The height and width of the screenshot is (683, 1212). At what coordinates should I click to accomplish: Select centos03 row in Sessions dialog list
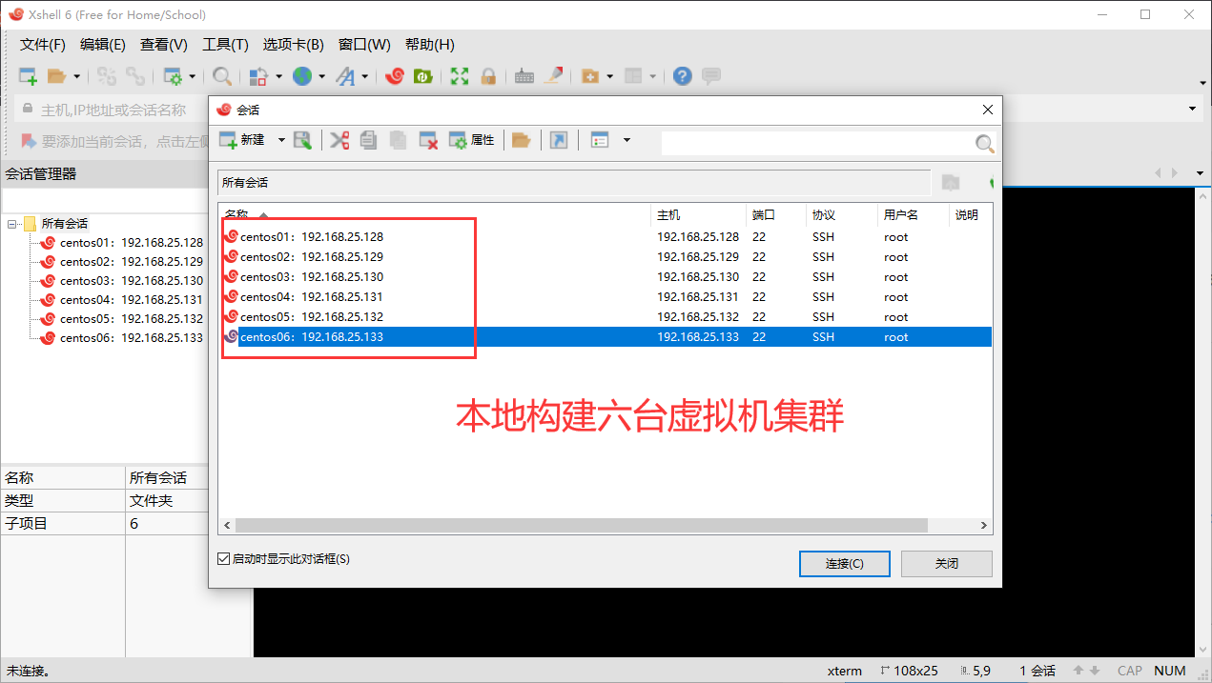(x=606, y=277)
